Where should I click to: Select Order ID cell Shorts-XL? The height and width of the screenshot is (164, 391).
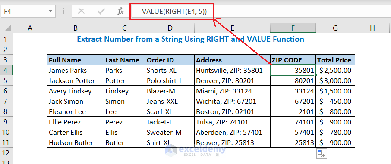pos(170,70)
